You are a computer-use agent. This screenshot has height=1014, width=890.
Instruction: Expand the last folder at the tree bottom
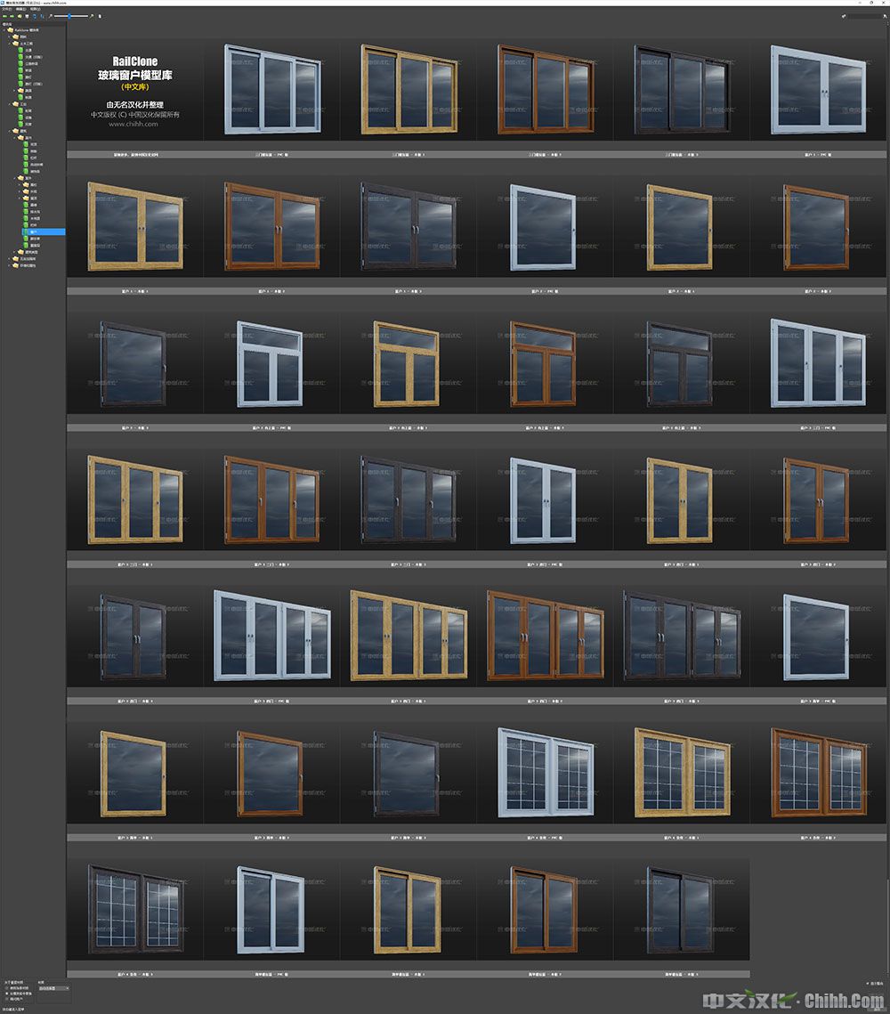click(10, 264)
